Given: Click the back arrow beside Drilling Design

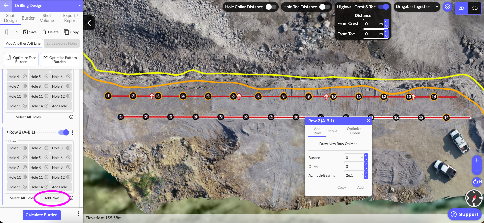Looking at the screenshot, I should [x=6, y=6].
